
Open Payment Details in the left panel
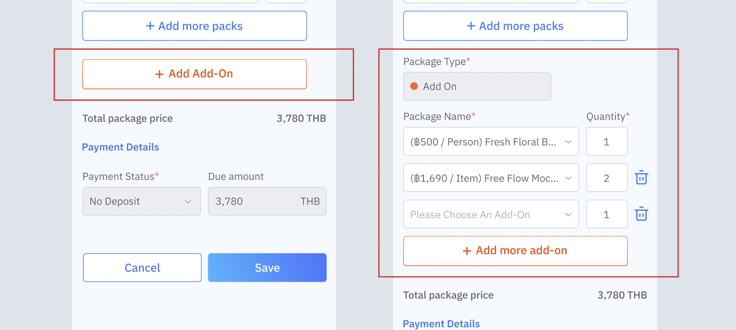(121, 148)
